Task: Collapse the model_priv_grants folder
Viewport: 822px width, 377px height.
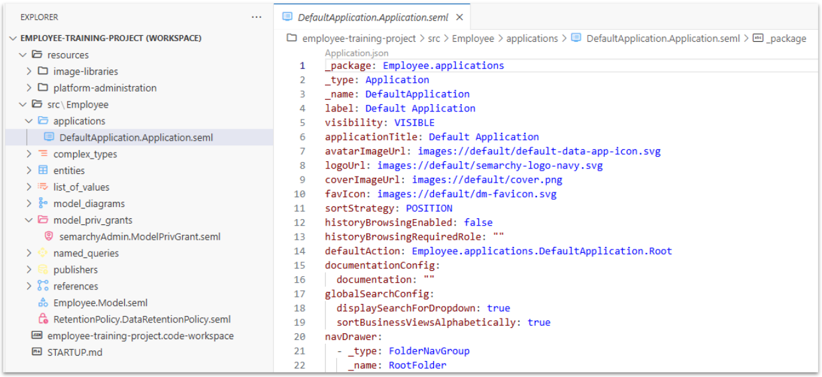Action: (x=29, y=220)
